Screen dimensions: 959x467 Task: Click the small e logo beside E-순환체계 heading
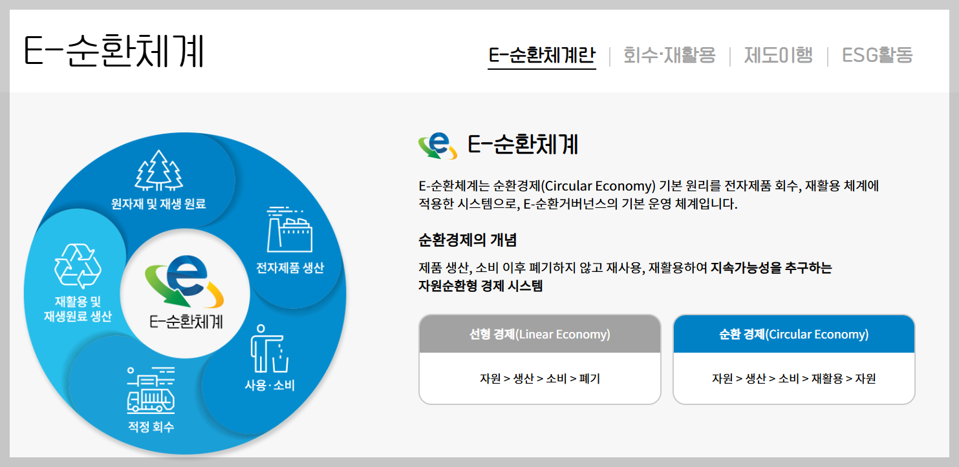[x=438, y=145]
